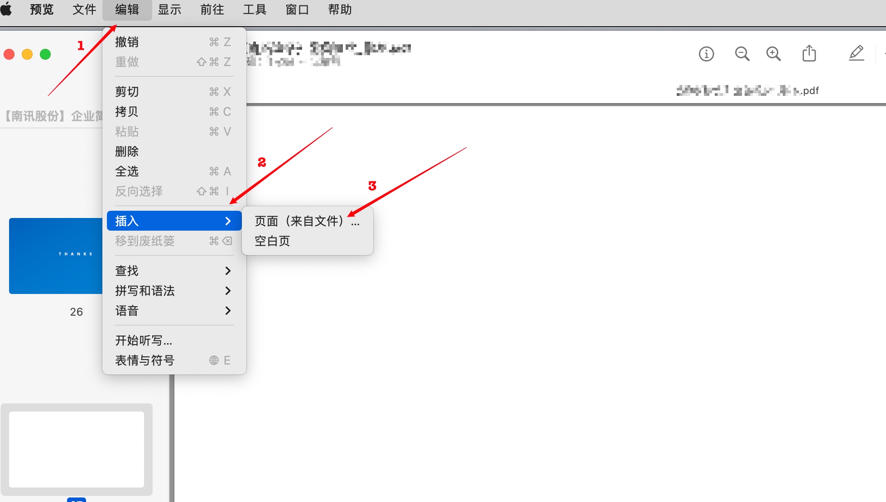Select 空白页 submenu item
The width and height of the screenshot is (886, 502).
point(308,241)
